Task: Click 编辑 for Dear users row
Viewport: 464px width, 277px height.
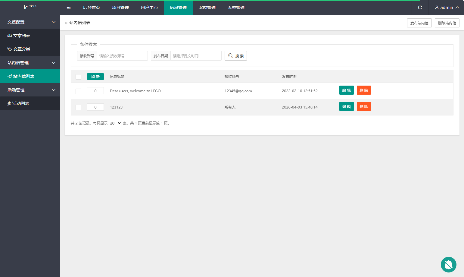Action: pos(347,90)
